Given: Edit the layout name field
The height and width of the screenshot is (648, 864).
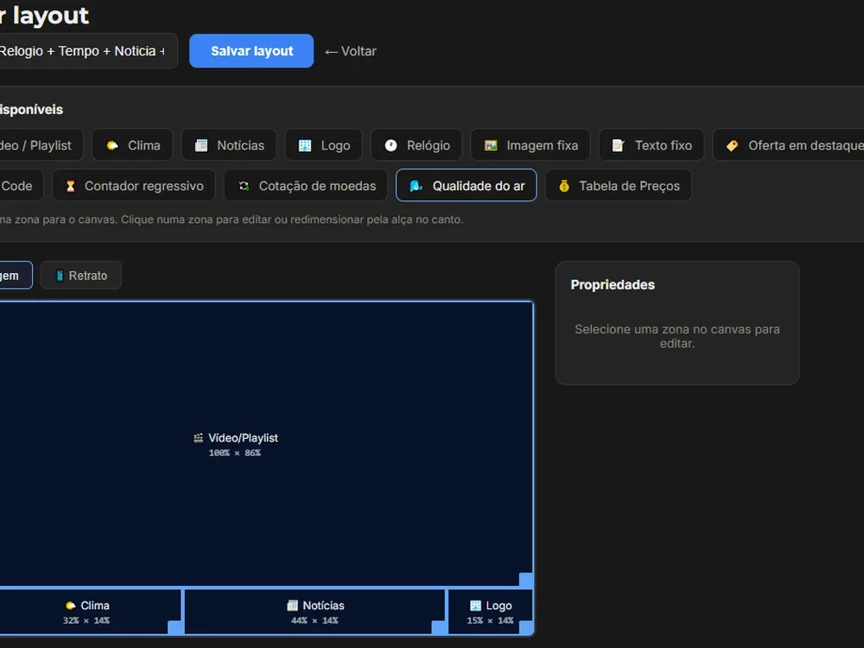Looking at the screenshot, I should [x=88, y=51].
